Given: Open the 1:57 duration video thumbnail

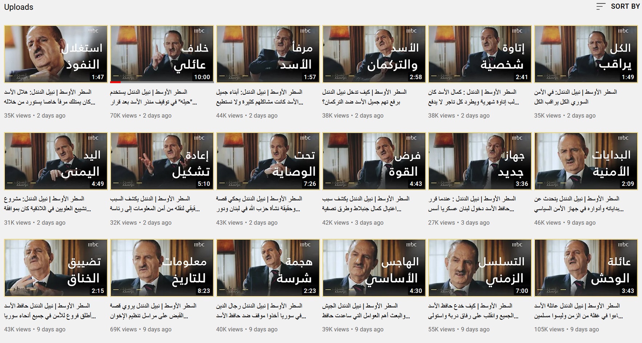Looking at the screenshot, I should click(x=268, y=54).
